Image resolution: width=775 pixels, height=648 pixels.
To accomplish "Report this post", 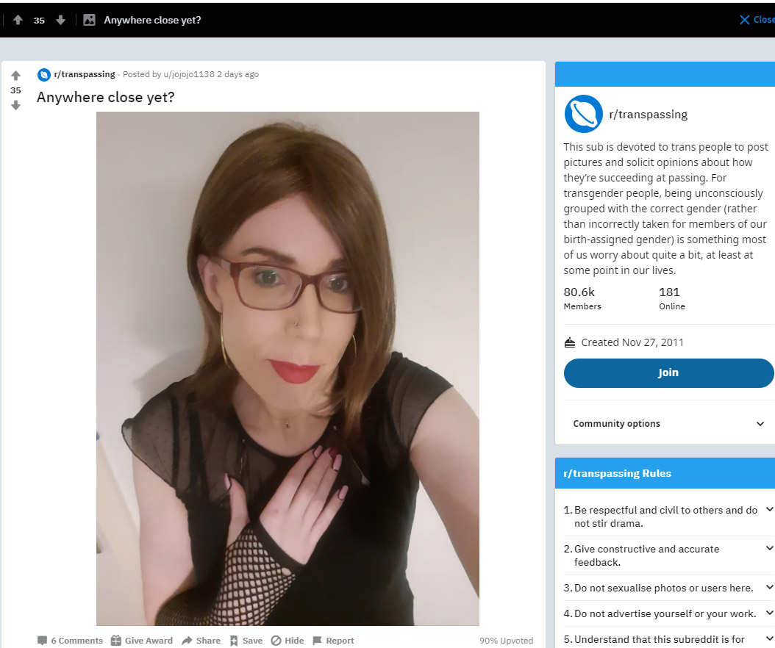I will click(x=334, y=640).
